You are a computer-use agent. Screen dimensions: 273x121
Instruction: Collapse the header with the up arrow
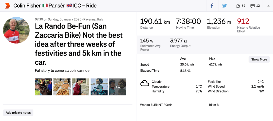pos(268,6)
